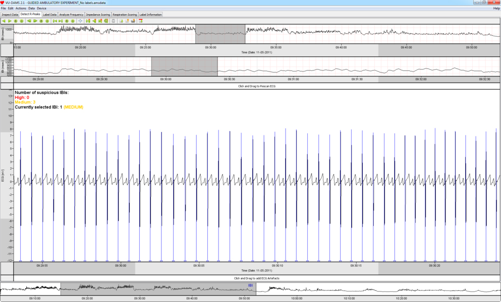This screenshot has height=302, width=501.
Task: Click 'Currently selected IBI: 1 (MEDIUM)' text
Action: (x=49, y=107)
